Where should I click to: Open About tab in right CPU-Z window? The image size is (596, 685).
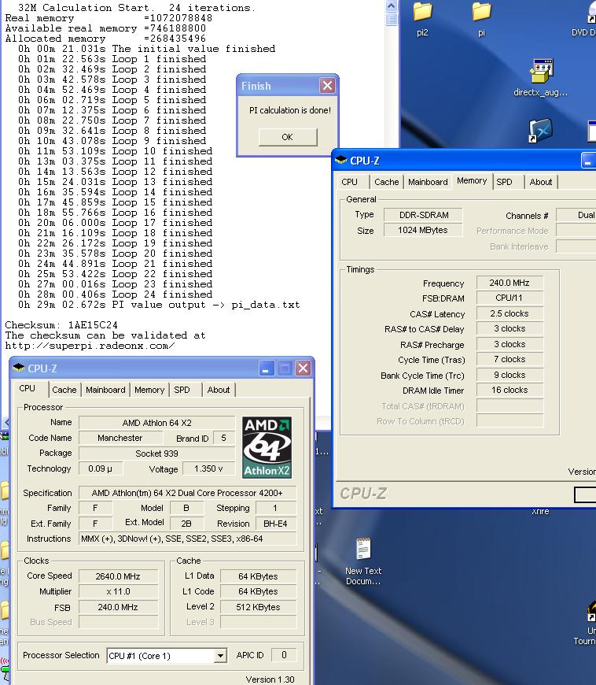tap(541, 182)
